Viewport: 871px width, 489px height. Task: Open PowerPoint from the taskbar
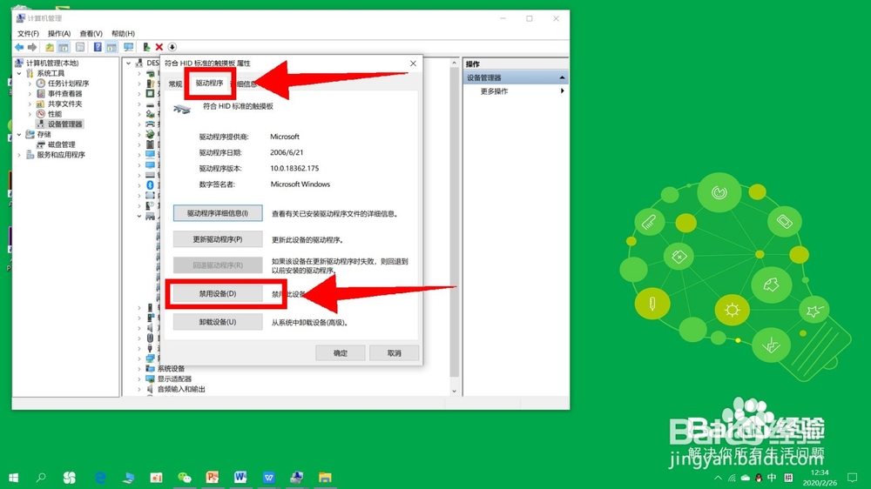(x=213, y=478)
